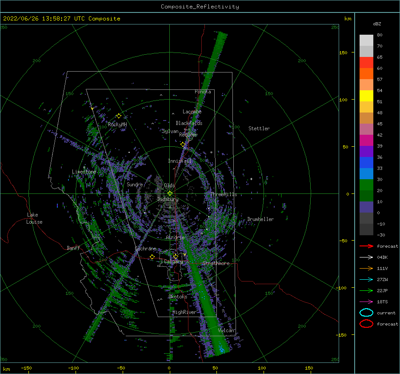Click the Drumheller label
This screenshot has width=400, height=374.
pos(260,219)
